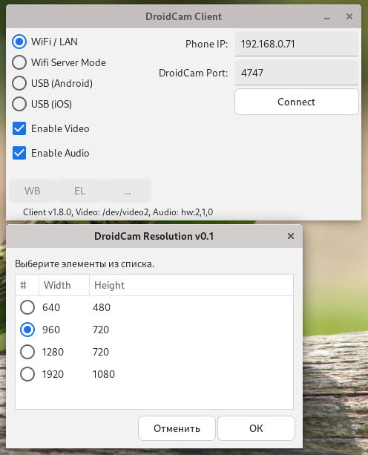Viewport: 368px width, 455px height.
Task: Click the Height column header
Action: [191, 285]
